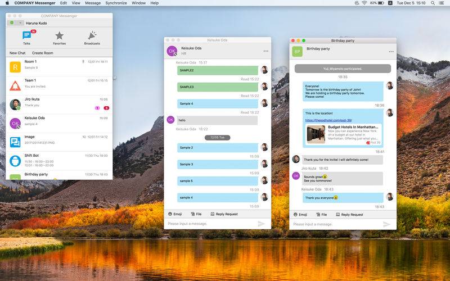Open the Image chat row
The height and width of the screenshot is (281, 450).
point(59,142)
